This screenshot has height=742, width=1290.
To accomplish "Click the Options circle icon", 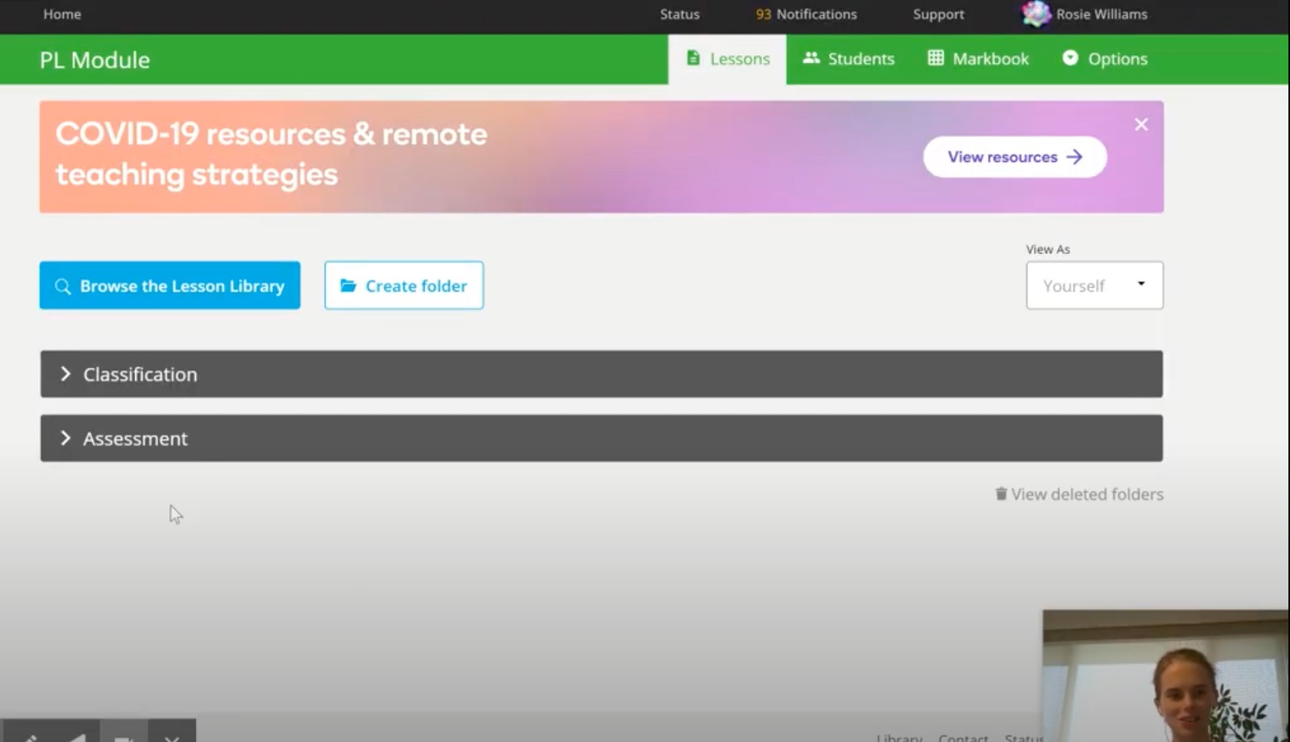I will pyautogui.click(x=1070, y=58).
